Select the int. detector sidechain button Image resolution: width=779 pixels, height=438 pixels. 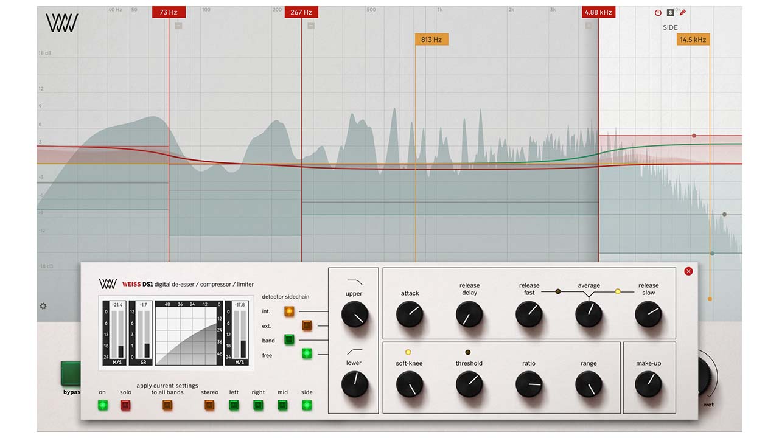tap(289, 311)
